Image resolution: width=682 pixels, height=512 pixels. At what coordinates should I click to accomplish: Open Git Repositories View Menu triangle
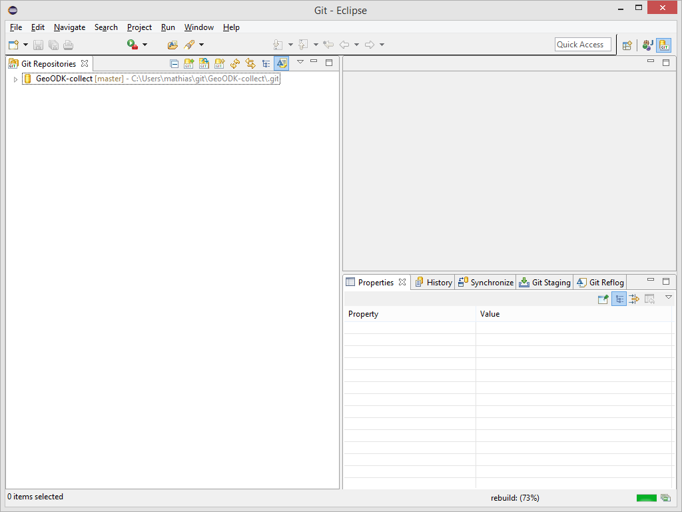pos(300,62)
